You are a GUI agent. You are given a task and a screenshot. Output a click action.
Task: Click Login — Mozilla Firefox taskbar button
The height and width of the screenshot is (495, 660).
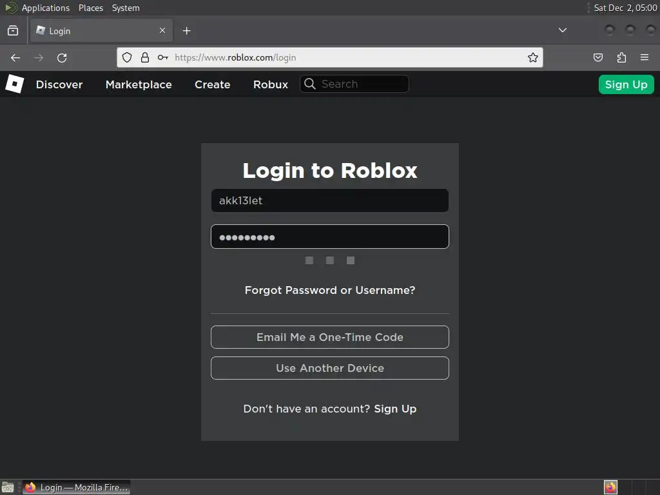click(x=77, y=487)
